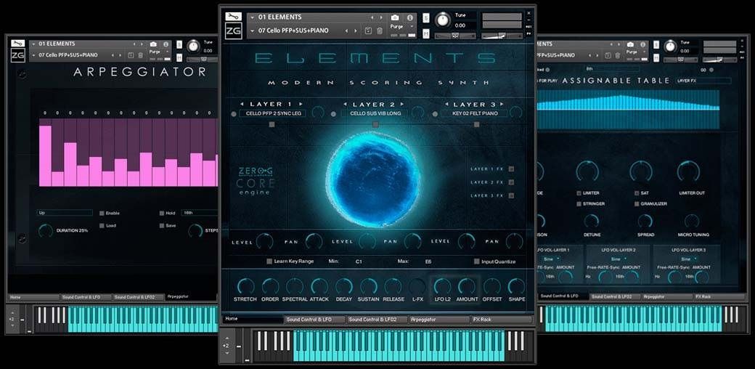Tick the SAT checkbox in right window
This screenshot has width=755, height=369.
(x=637, y=193)
